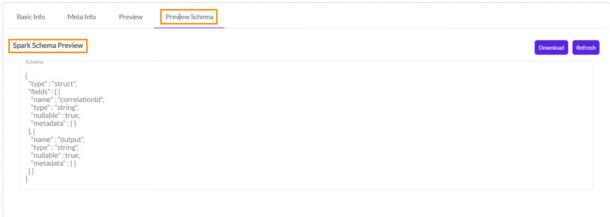Click the metadata line under output field

53,163
